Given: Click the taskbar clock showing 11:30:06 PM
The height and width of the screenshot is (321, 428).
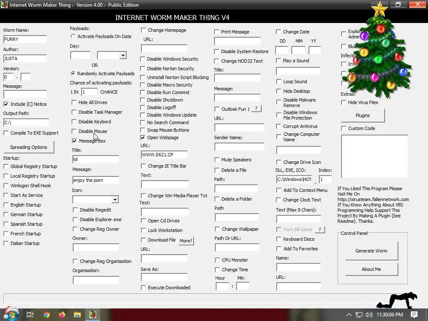Looking at the screenshot, I should click(390, 315).
